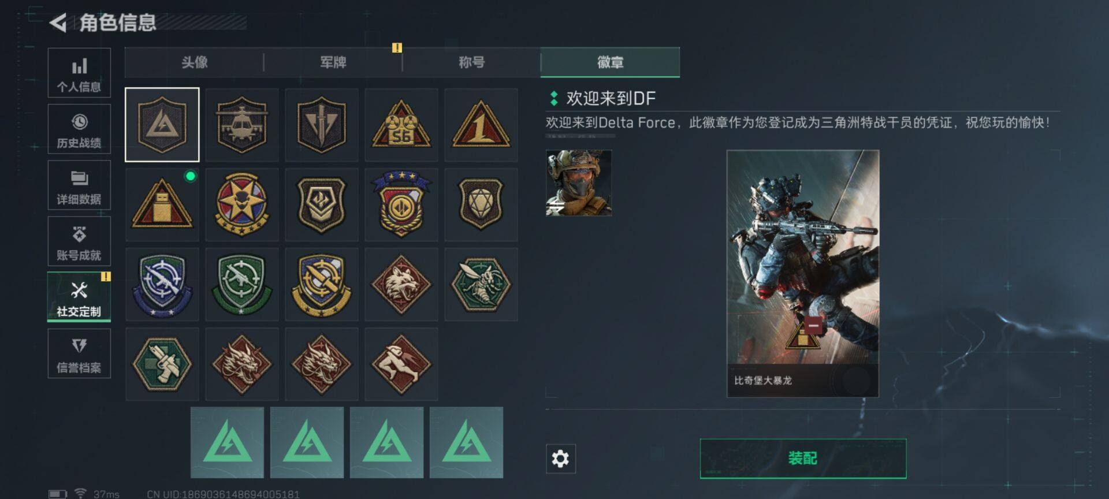Switch to the 称号 tab
This screenshot has width=1109, height=499.
pyautogui.click(x=471, y=62)
